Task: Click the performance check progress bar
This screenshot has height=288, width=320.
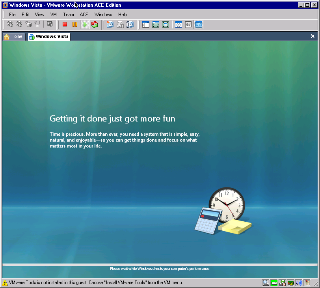Action: click(160, 265)
